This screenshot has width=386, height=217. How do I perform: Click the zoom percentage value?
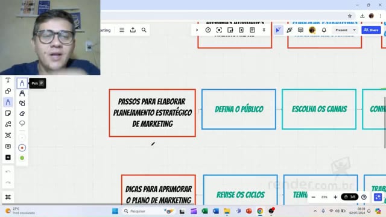click(324, 197)
